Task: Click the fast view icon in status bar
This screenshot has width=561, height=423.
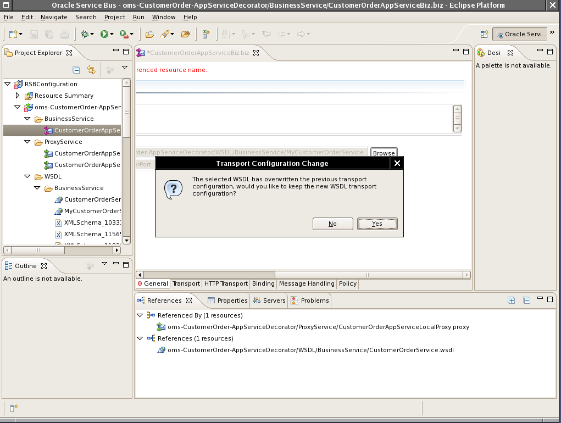Action: pyautogui.click(x=14, y=408)
